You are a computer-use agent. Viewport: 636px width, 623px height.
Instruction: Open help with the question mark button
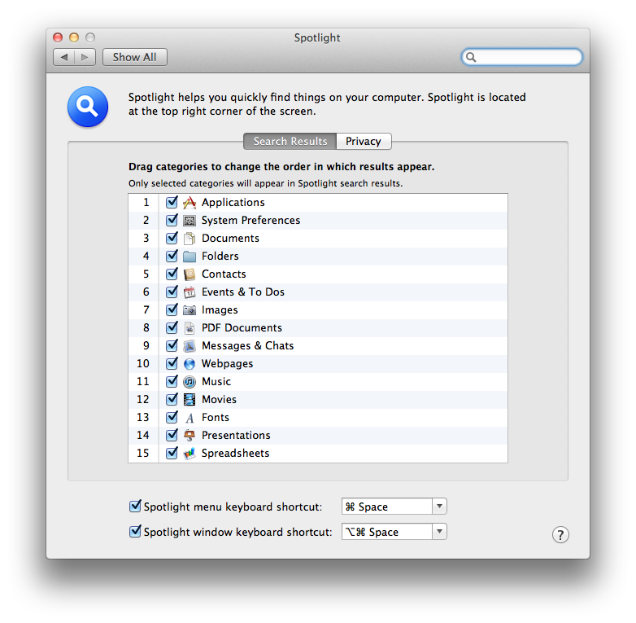pyautogui.click(x=560, y=535)
